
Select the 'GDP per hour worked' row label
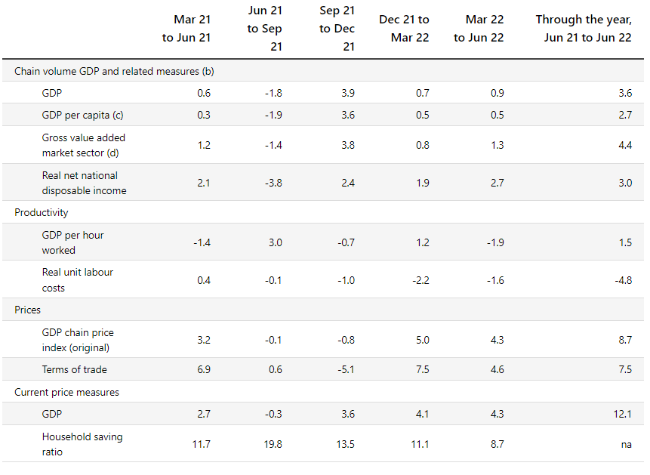coord(73,242)
